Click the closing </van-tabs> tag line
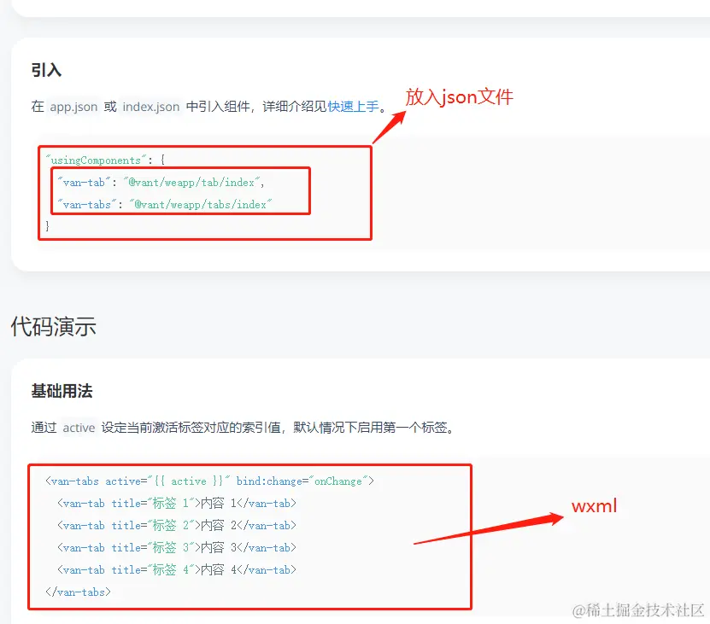The image size is (710, 624). (78, 592)
